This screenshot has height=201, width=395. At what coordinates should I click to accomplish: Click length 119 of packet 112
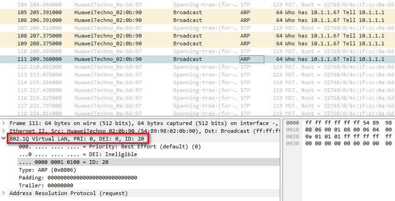click(x=278, y=67)
